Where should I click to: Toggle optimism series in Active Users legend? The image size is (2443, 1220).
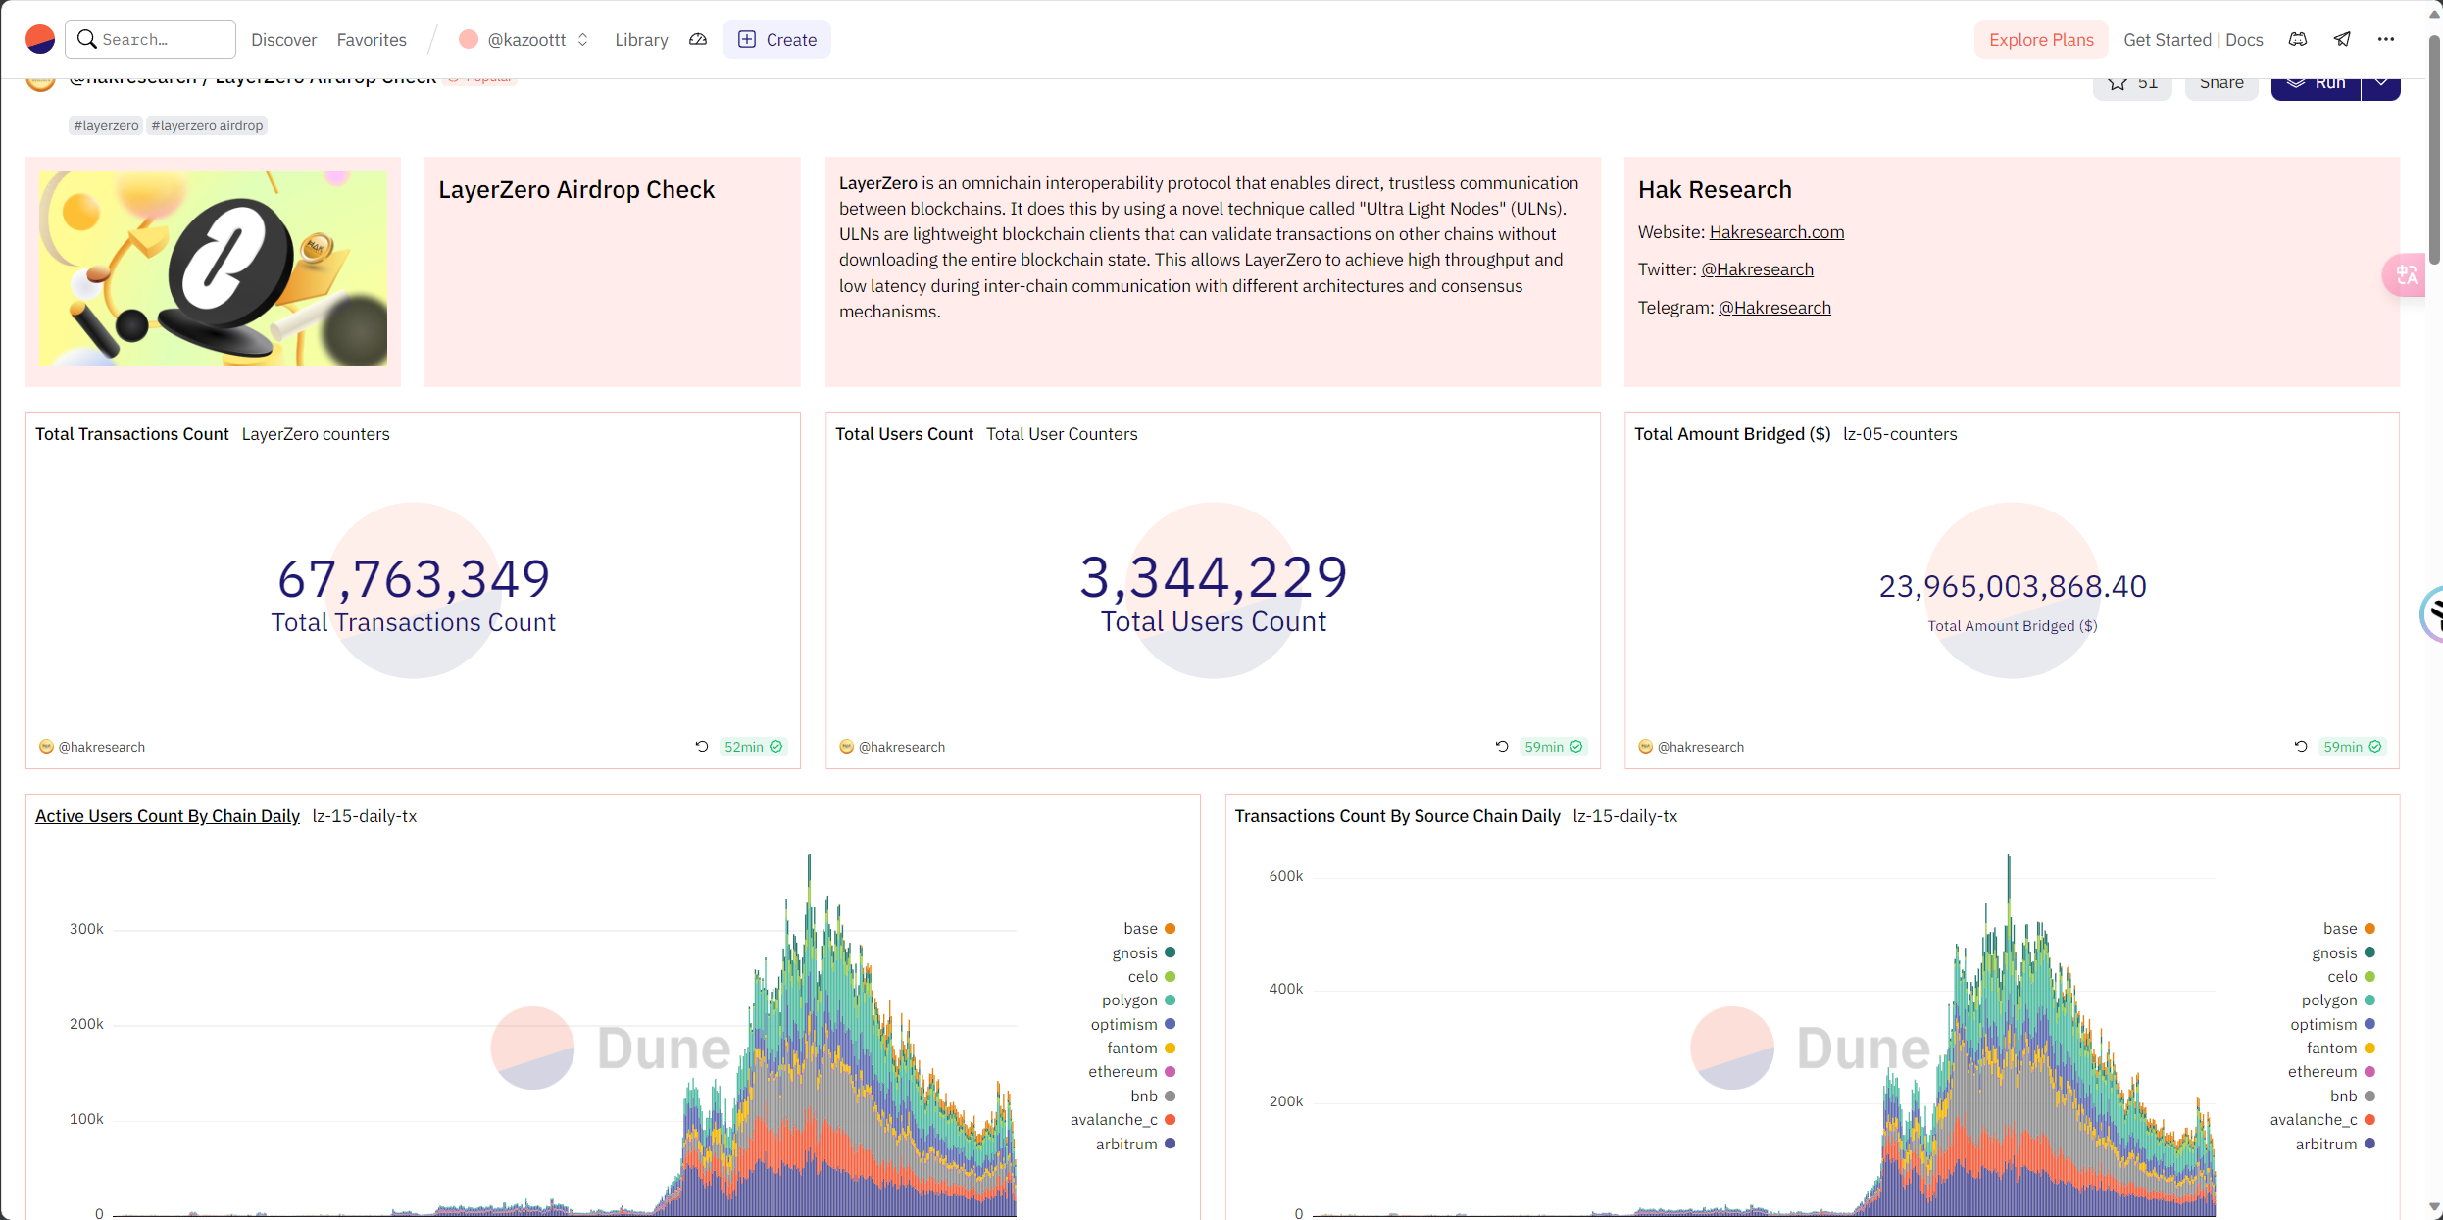(x=1133, y=1025)
